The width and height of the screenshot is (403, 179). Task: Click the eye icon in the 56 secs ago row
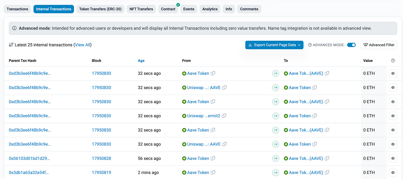point(393,158)
